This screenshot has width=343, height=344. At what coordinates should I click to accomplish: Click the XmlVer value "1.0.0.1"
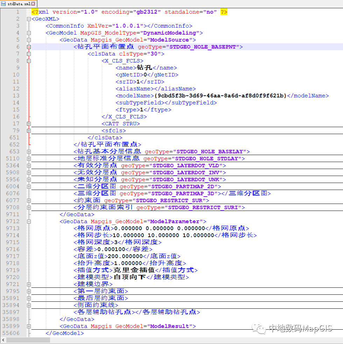click(x=128, y=26)
